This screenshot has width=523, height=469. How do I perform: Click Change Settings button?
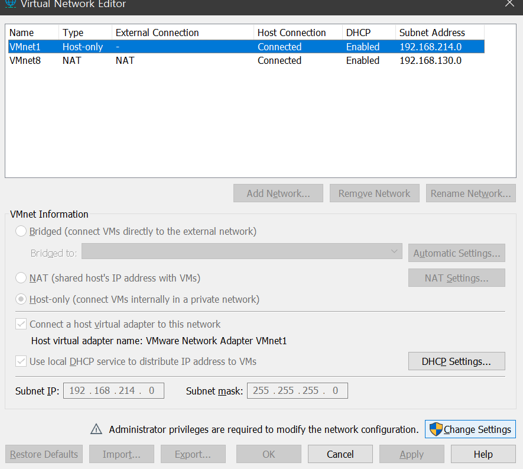tap(470, 429)
